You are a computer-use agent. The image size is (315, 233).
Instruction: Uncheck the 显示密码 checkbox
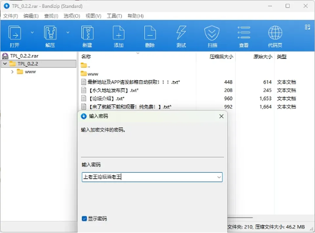pyautogui.click(x=84, y=219)
